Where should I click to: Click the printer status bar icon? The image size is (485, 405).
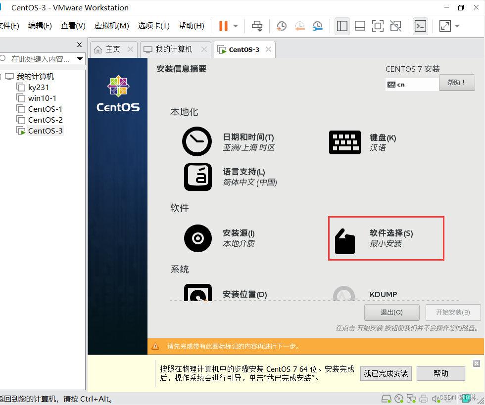pos(424,399)
